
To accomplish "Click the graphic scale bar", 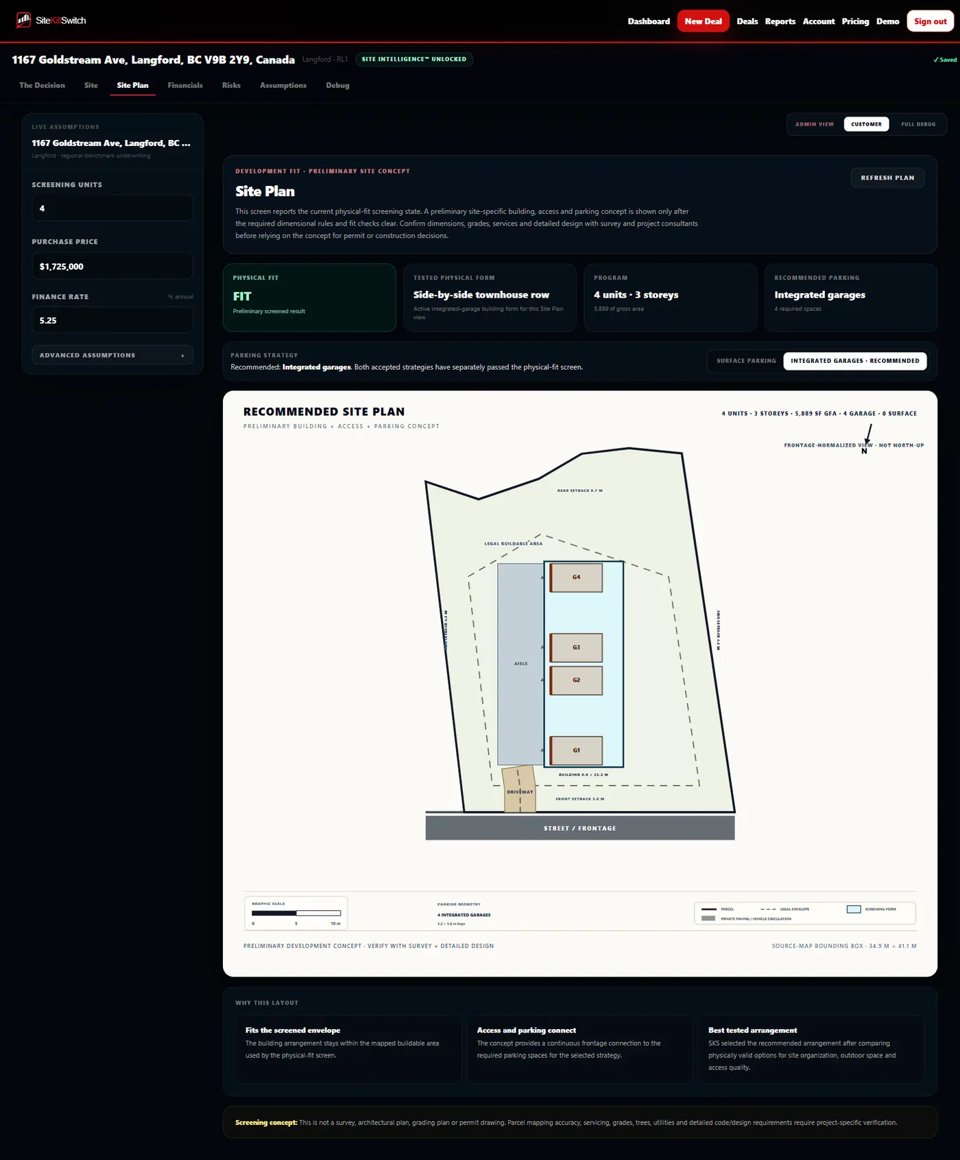I will 296,913.
